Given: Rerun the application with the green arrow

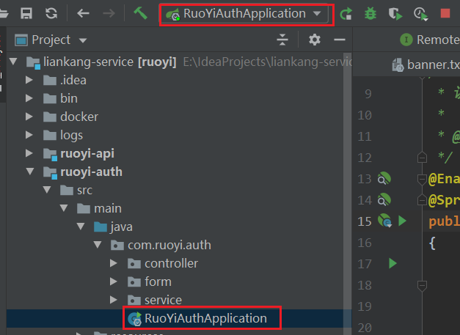Looking at the screenshot, I should pos(346,13).
